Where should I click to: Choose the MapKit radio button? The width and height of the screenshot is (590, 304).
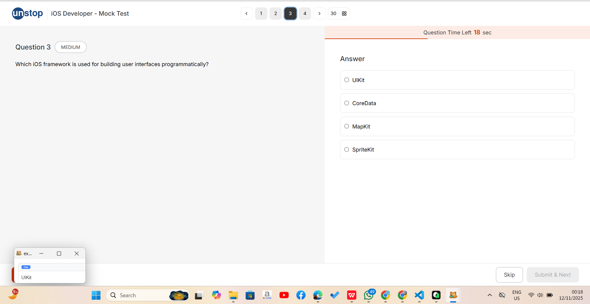click(x=347, y=126)
